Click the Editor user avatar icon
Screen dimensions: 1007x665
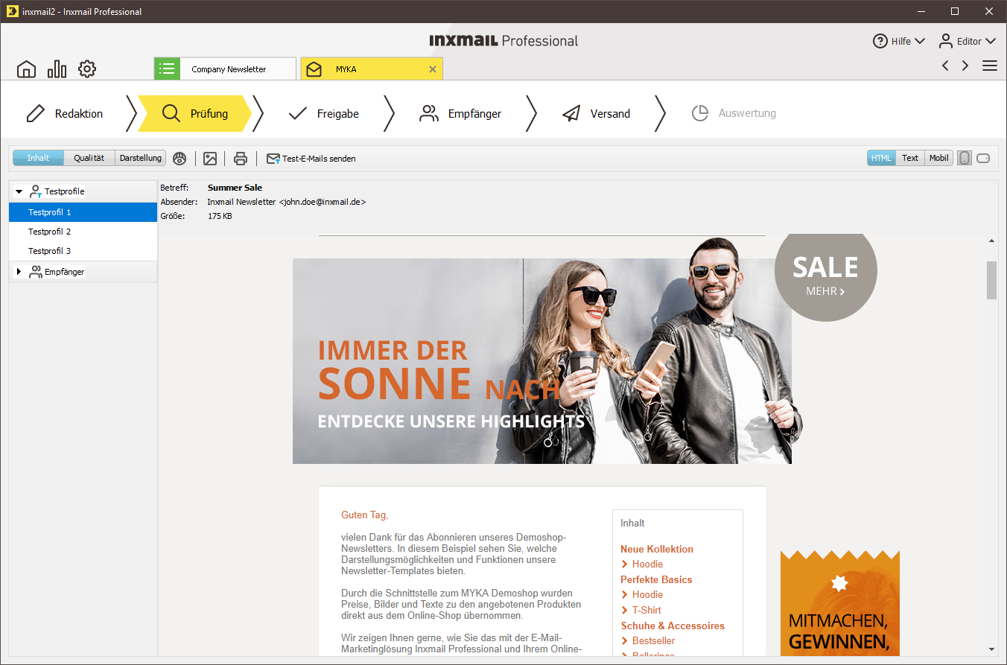(x=946, y=40)
